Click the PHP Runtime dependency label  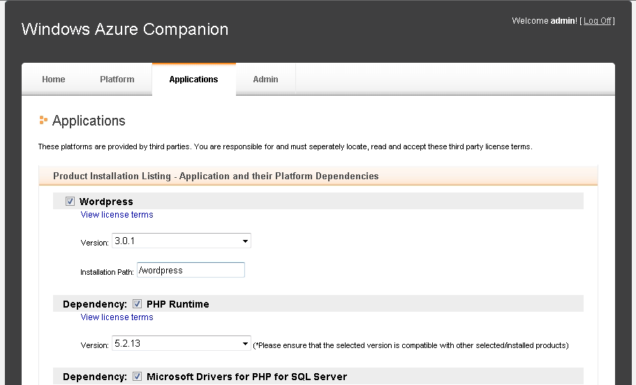click(177, 304)
